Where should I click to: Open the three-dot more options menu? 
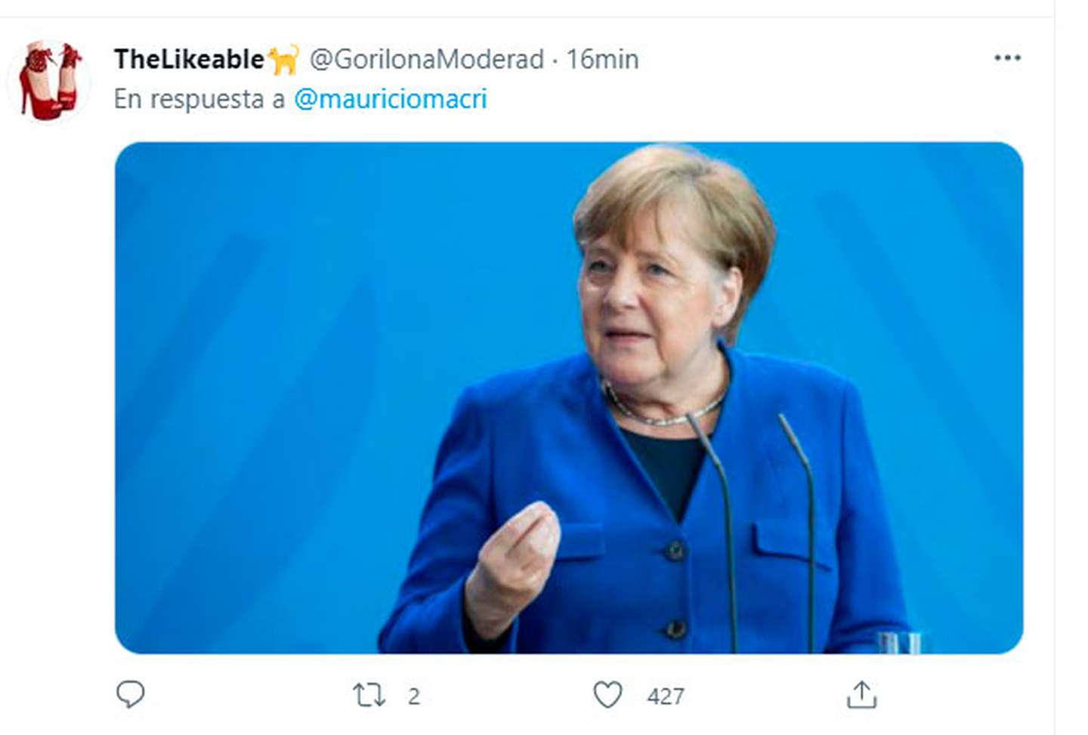[x=1007, y=58]
